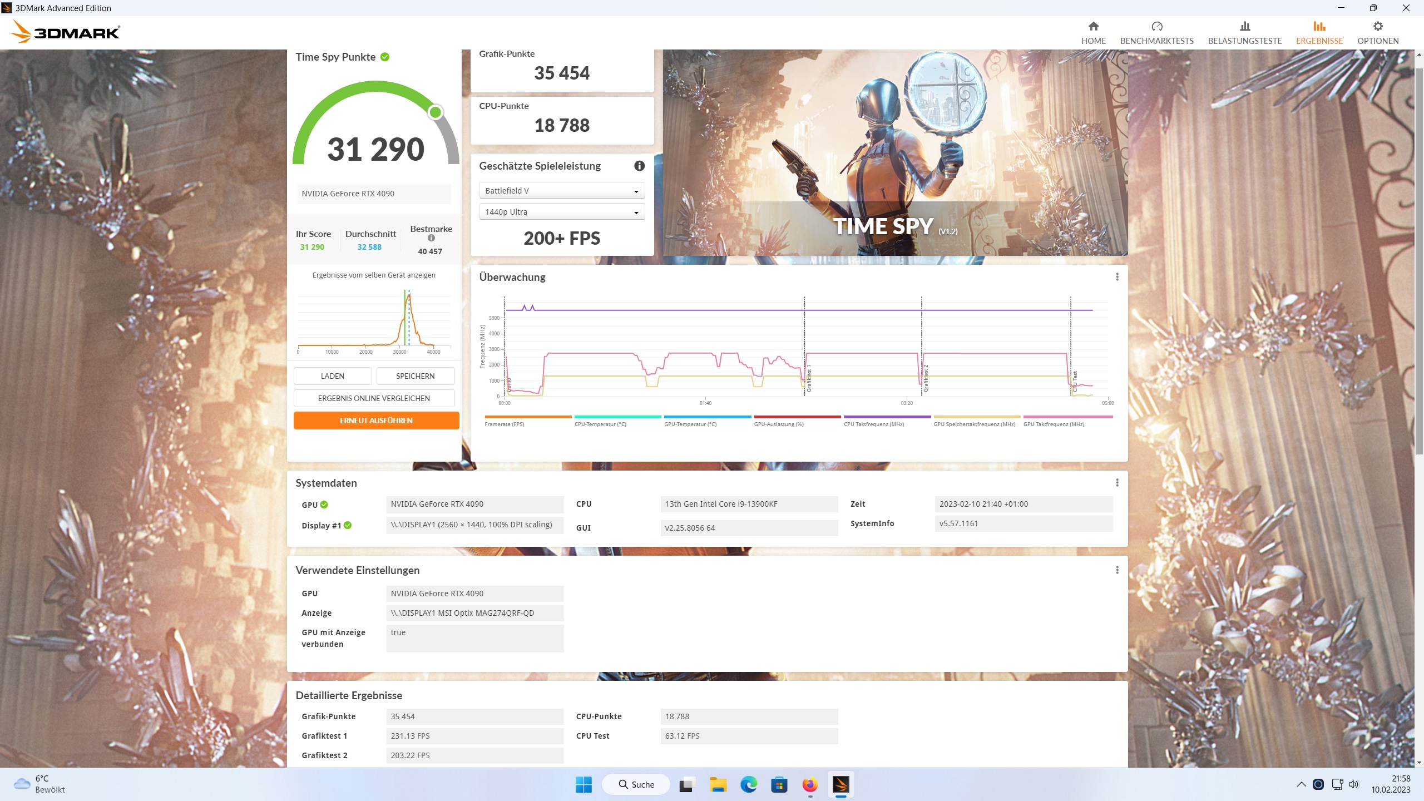Screen dimensions: 1424x801
Task: Click info icon under Bestmarke
Action: tap(431, 238)
